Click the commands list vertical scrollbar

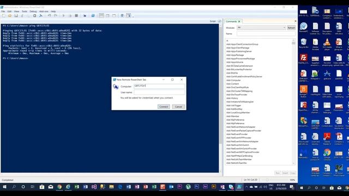click(293, 102)
